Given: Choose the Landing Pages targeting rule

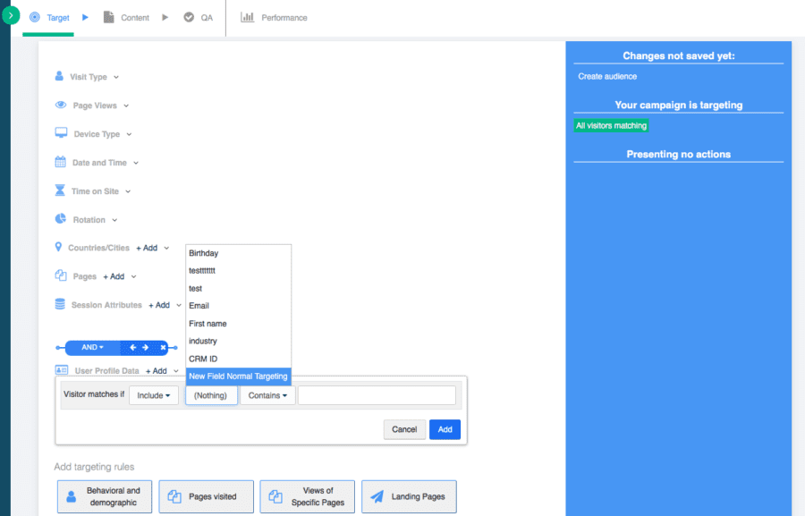Looking at the screenshot, I should coord(408,496).
